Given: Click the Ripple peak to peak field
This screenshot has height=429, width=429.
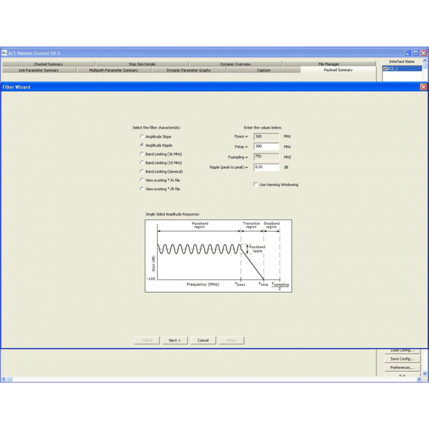Looking at the screenshot, I should tap(266, 167).
